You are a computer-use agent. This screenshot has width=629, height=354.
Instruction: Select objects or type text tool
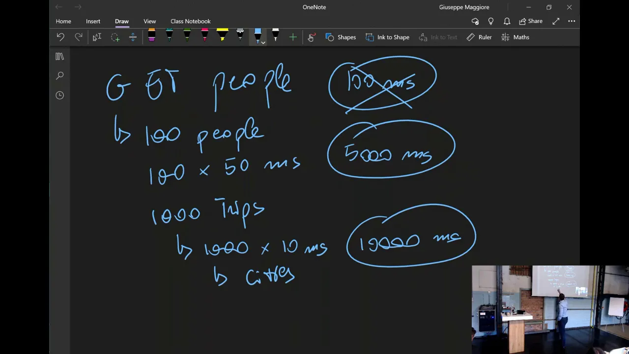tap(97, 37)
